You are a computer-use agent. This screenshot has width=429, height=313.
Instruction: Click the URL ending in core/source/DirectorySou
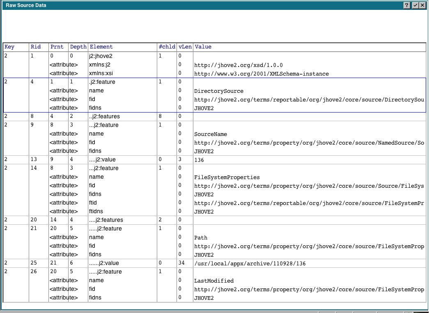(309, 100)
